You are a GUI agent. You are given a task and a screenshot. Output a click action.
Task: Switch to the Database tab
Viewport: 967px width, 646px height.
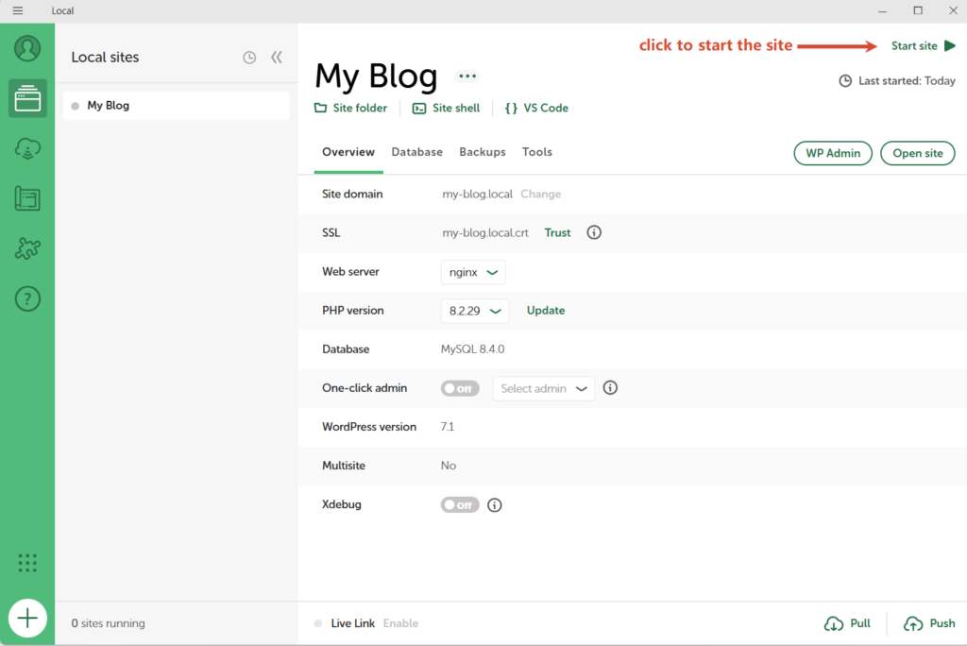416,152
